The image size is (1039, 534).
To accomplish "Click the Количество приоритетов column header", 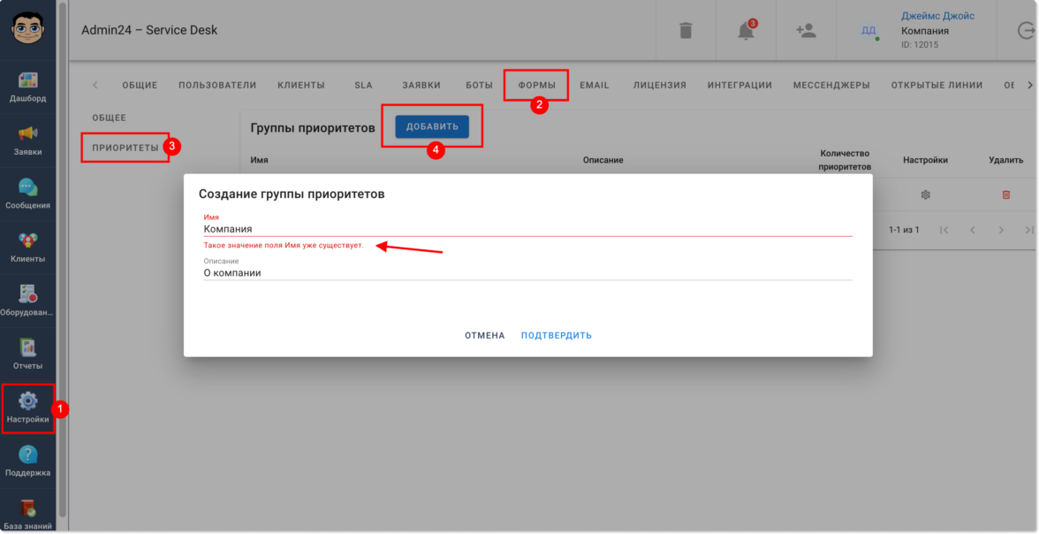I will (x=845, y=160).
